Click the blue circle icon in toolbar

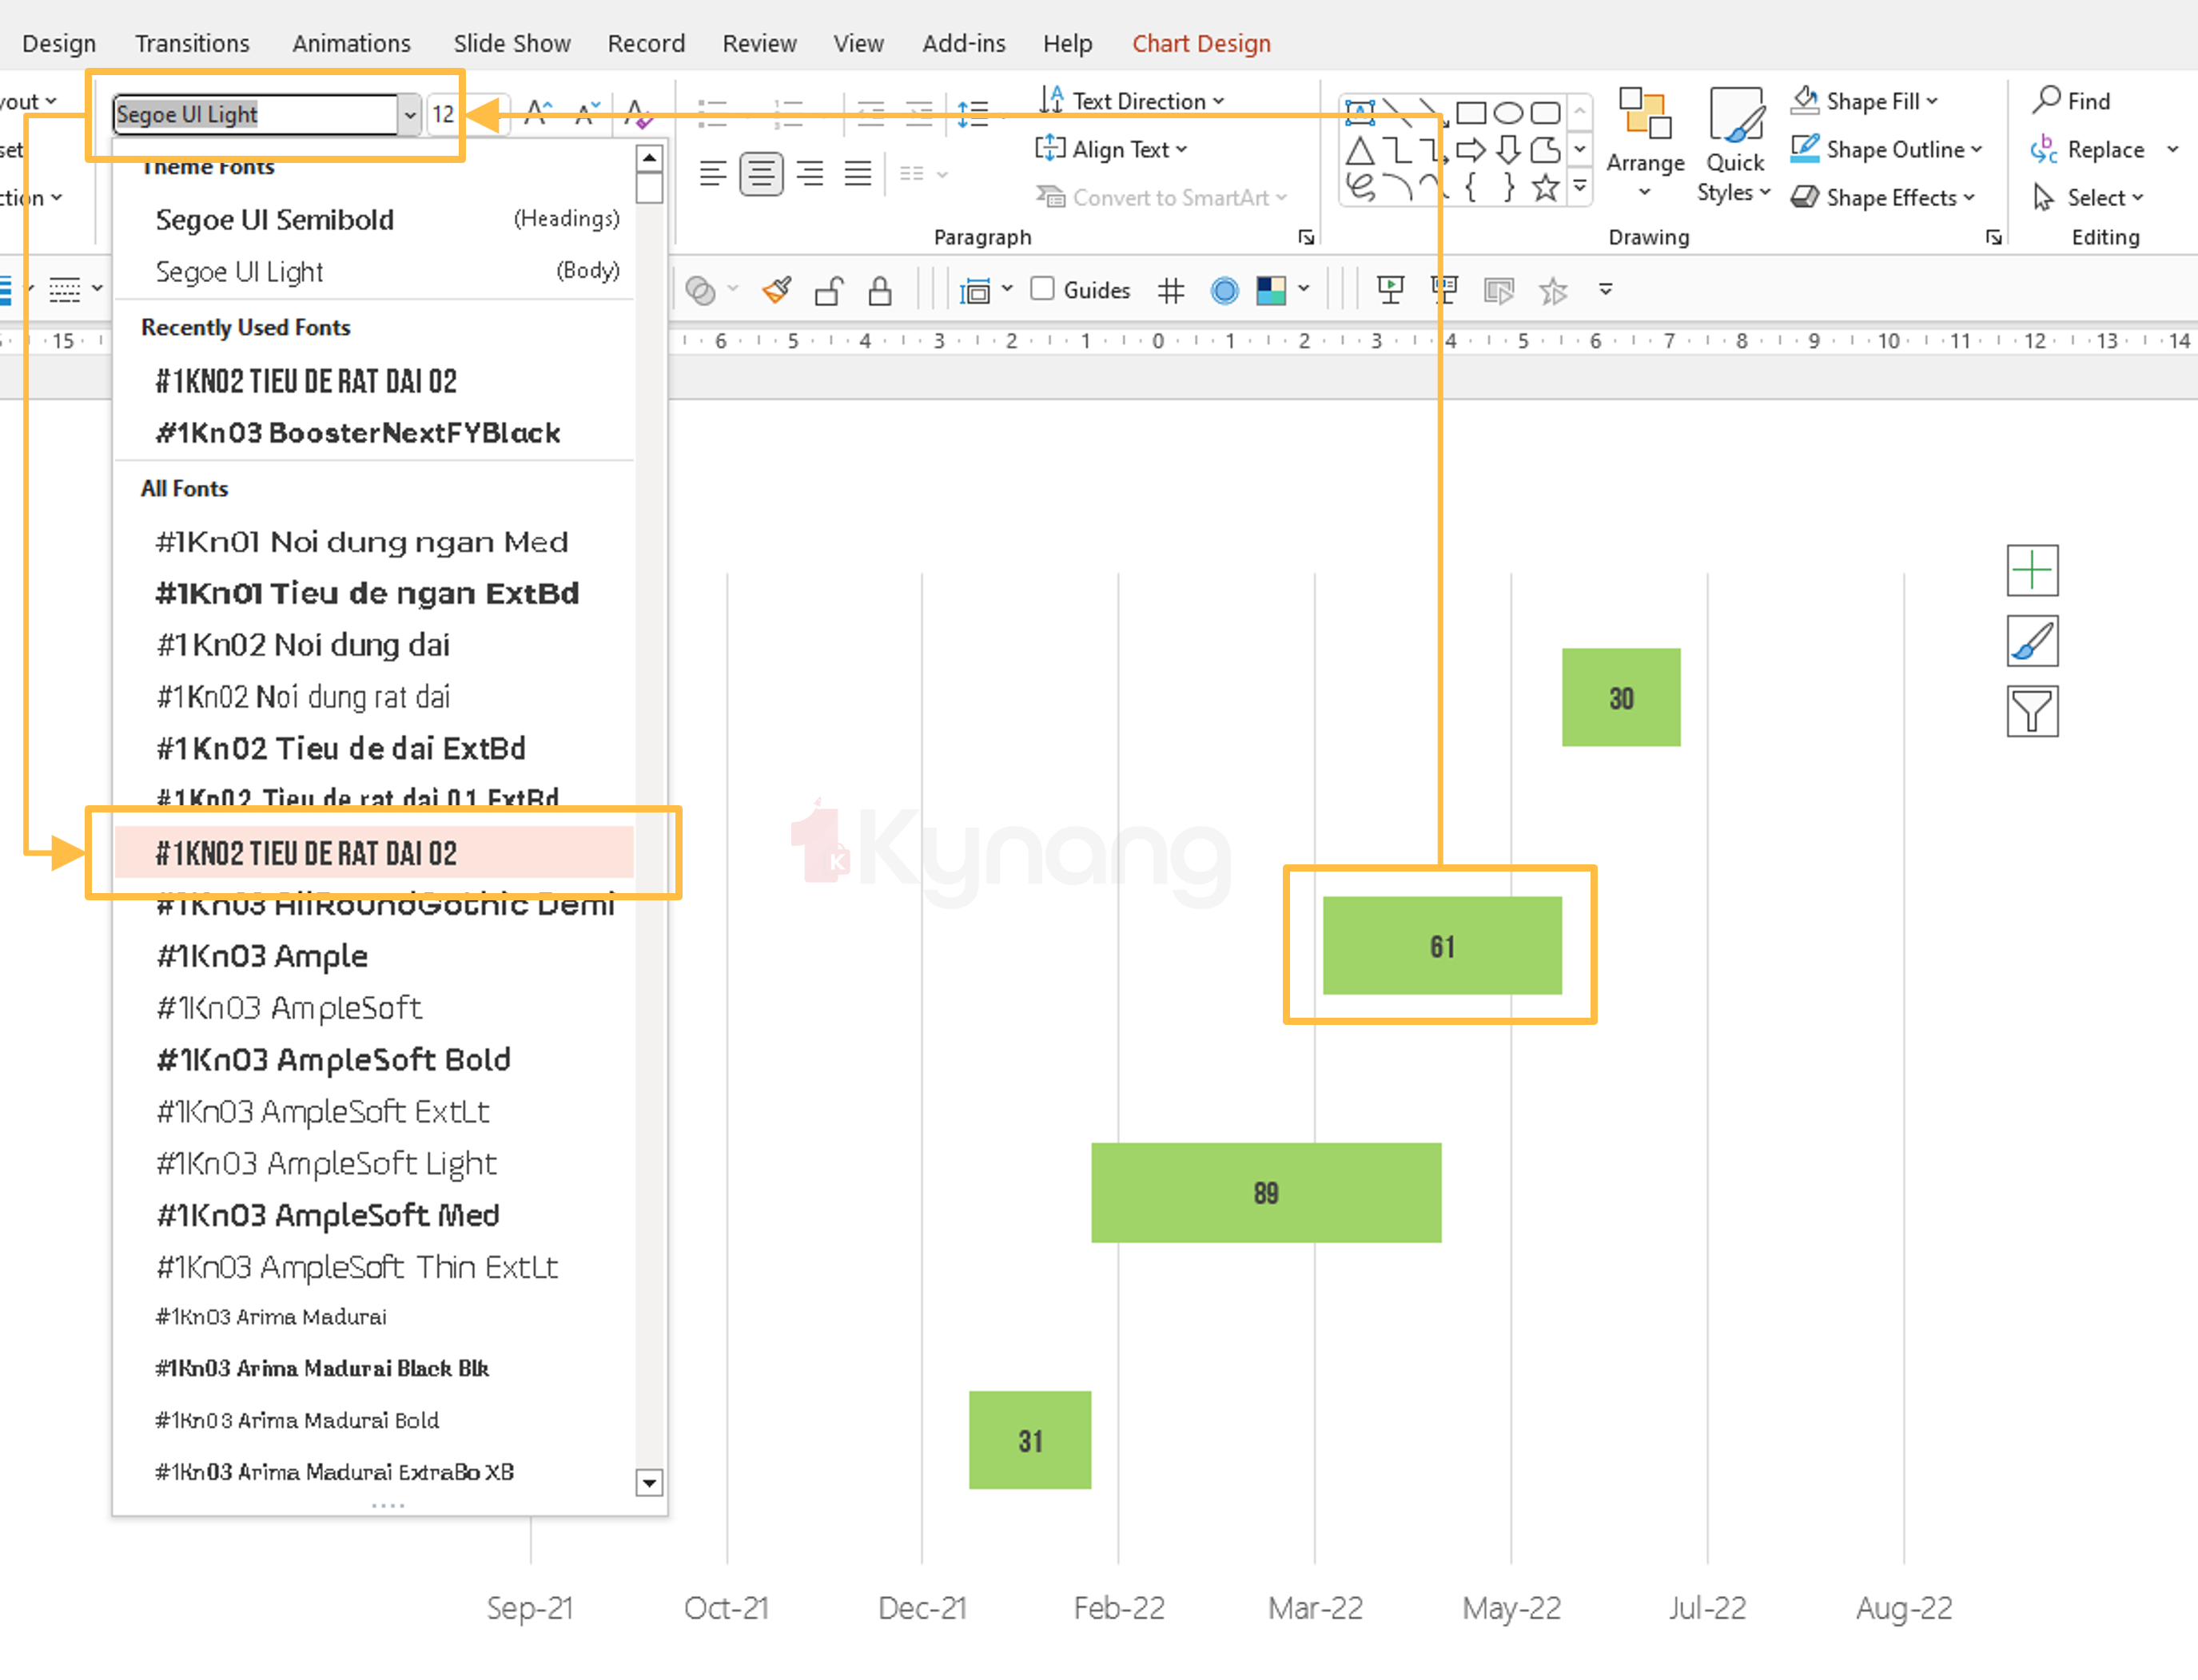(1224, 290)
